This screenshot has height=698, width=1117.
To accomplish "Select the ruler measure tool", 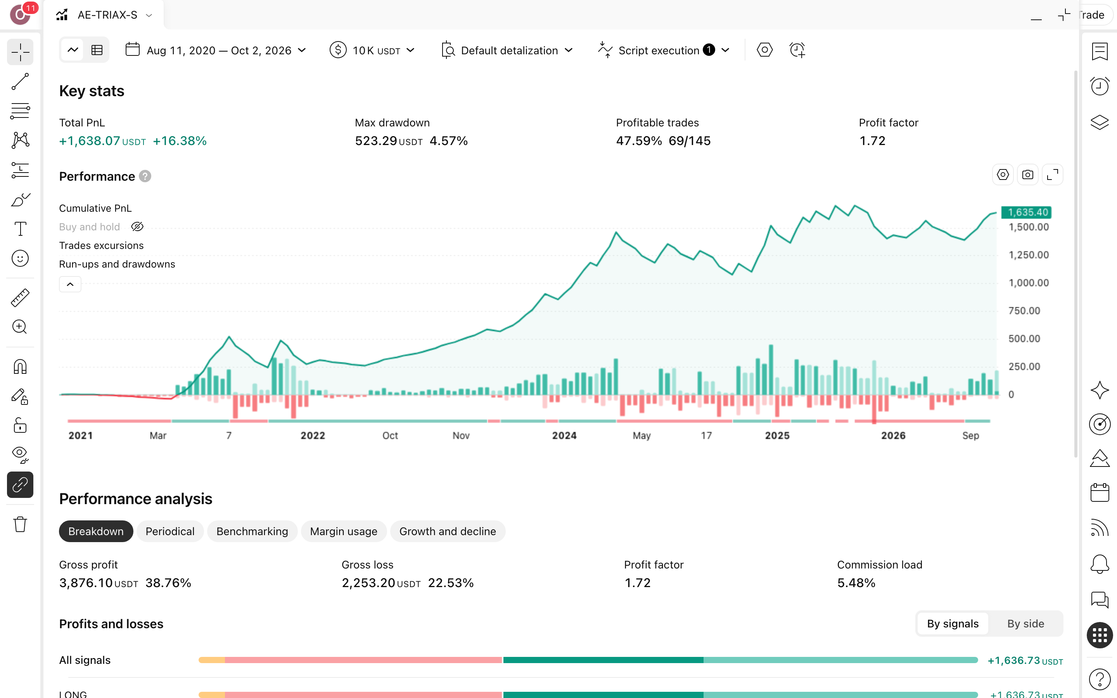I will coord(20,298).
